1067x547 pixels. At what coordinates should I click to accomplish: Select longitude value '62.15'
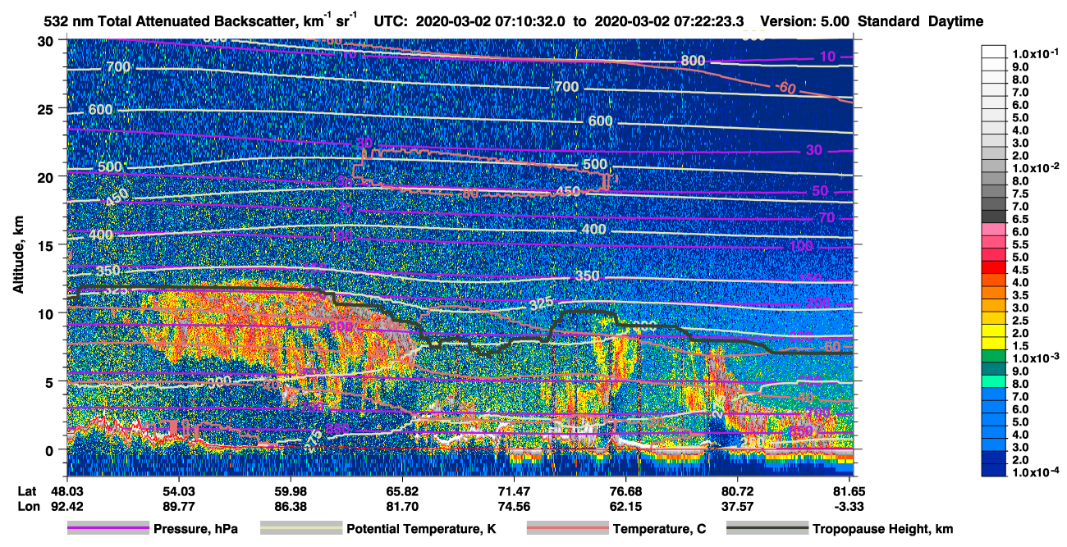tap(626, 506)
